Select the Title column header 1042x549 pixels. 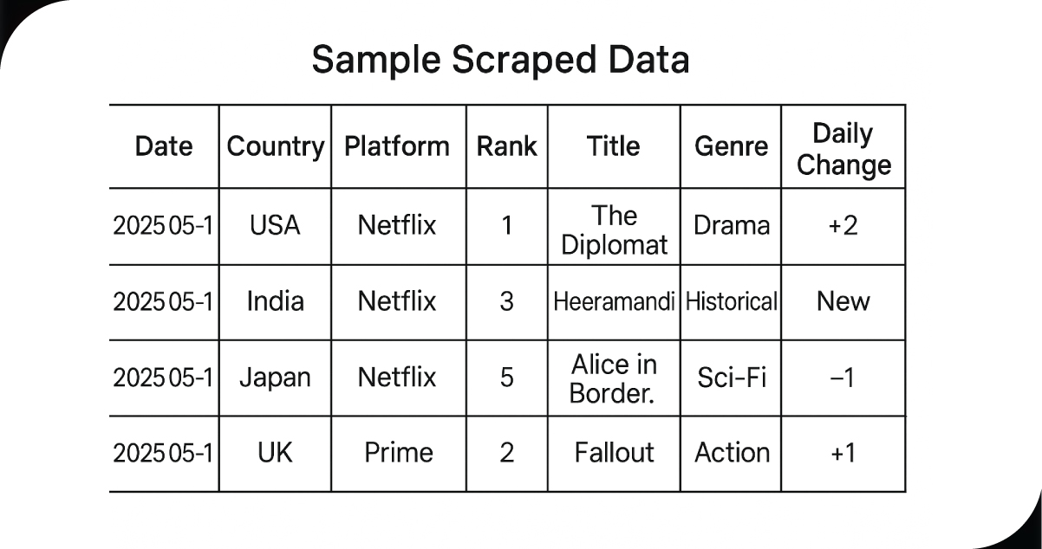pos(613,146)
